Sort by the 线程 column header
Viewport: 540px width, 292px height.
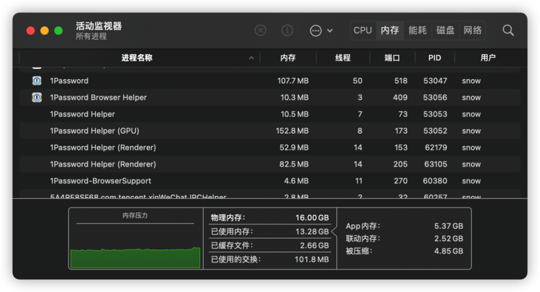pos(343,58)
